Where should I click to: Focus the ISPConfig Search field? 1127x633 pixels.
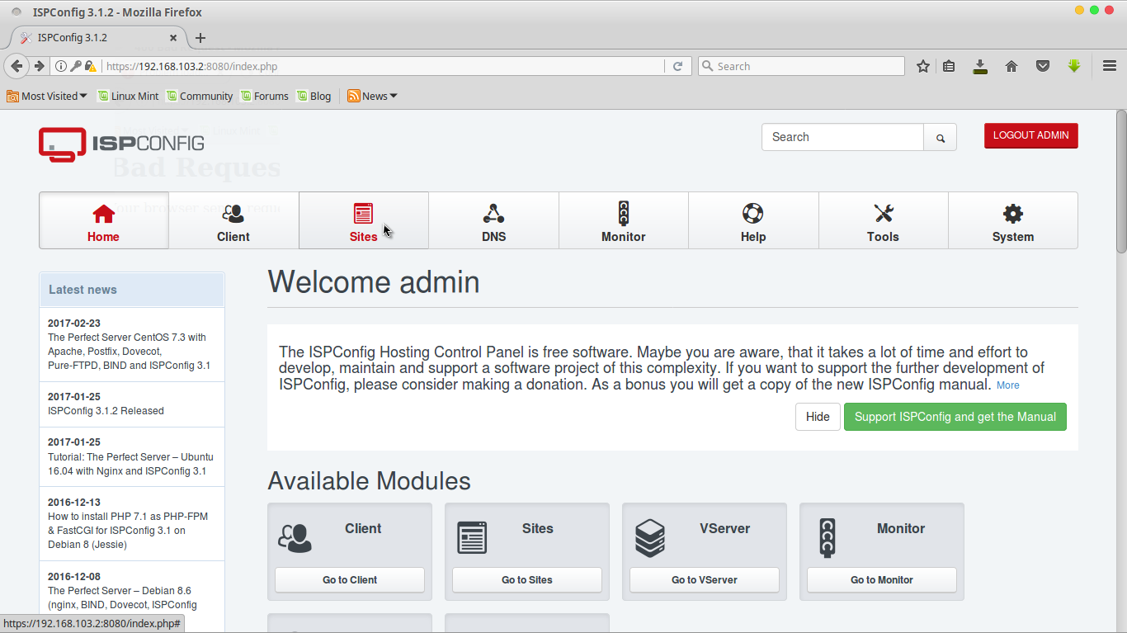tap(842, 137)
